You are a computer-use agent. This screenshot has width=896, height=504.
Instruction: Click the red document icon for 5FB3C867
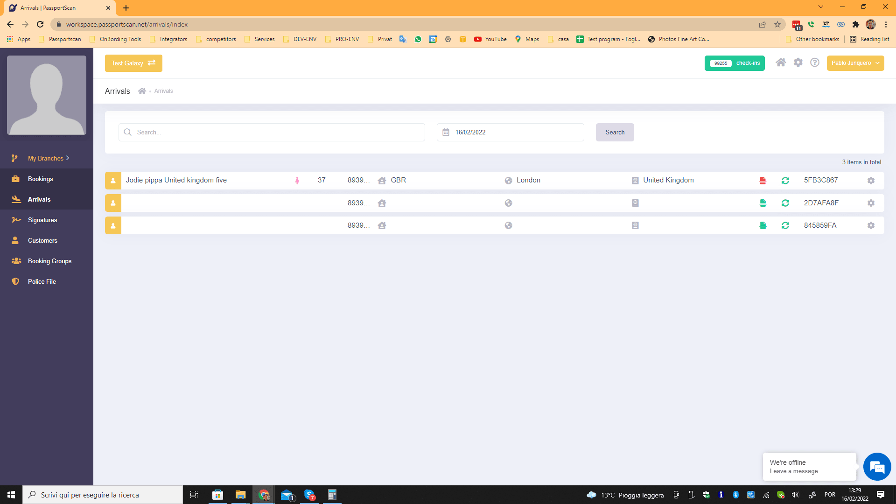coord(763,181)
